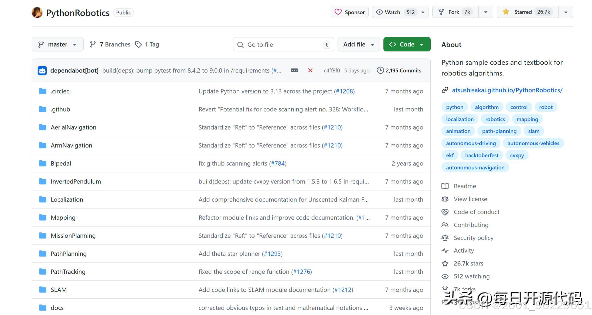Click the InvertedPendulum folder icon

point(43,181)
